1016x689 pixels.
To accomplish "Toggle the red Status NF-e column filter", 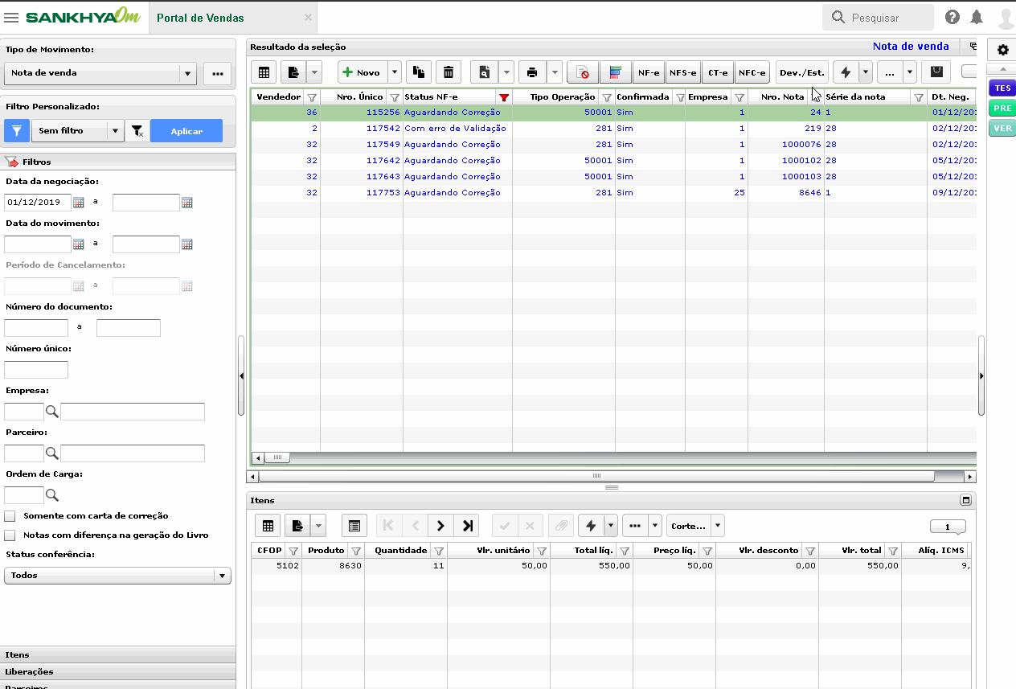I will pos(504,96).
